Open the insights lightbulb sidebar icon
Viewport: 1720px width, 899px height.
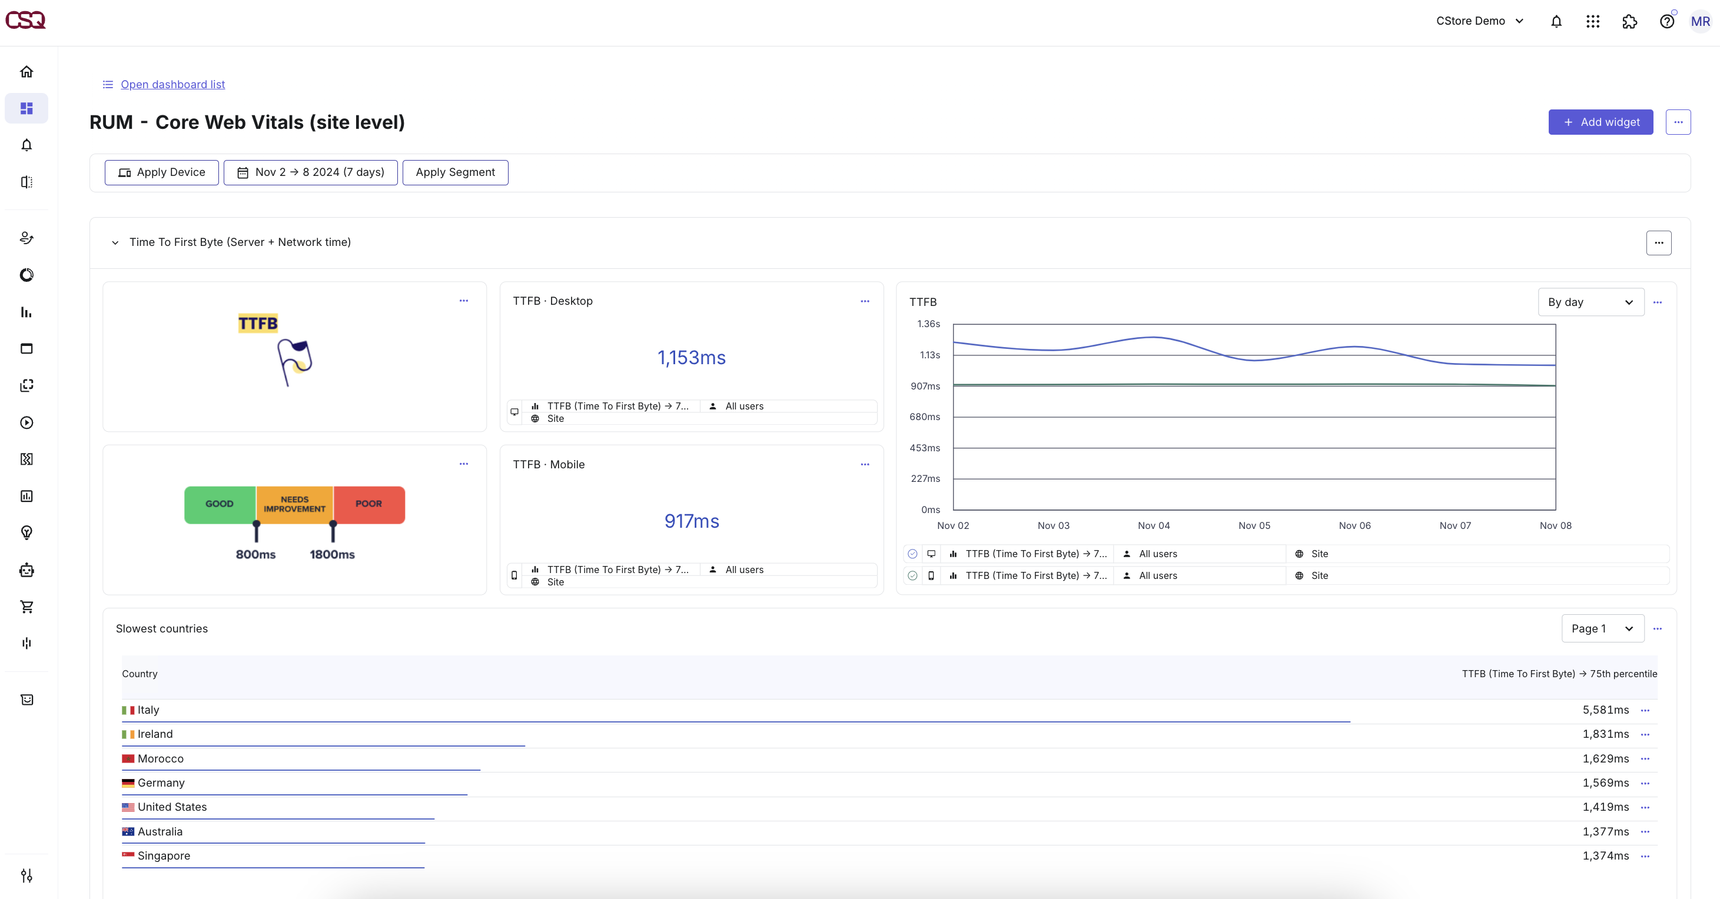[26, 532]
